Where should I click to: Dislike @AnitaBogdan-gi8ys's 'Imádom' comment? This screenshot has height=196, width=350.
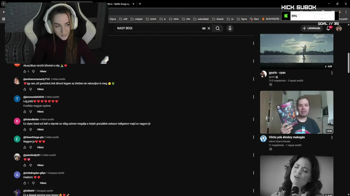coord(33,183)
